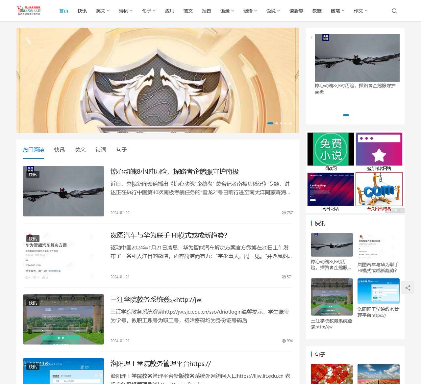Screen dimensions: 421x384
Task: Open the 永久网站域名 ad
Action: 379,192
